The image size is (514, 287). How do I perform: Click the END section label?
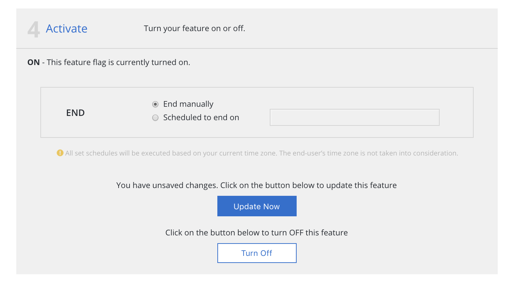click(75, 113)
